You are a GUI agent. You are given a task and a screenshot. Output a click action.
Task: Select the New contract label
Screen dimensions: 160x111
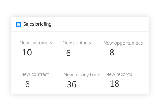[x=35, y=74]
